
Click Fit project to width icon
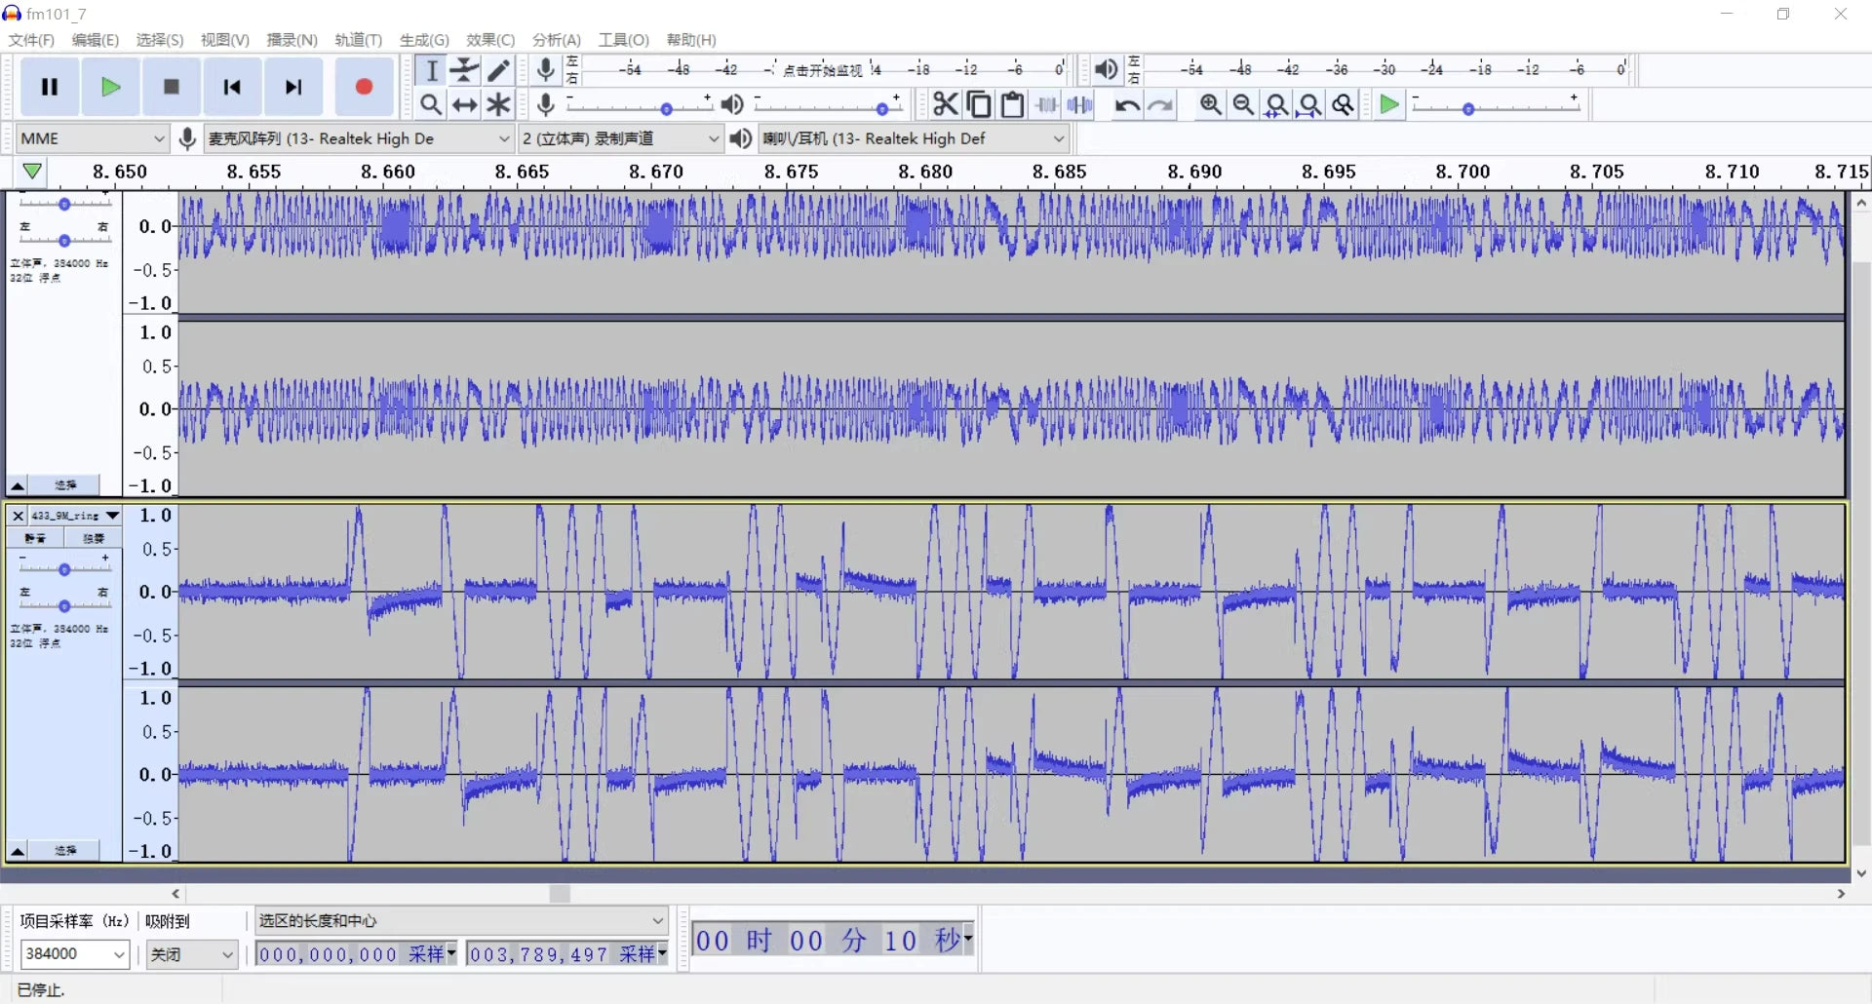coord(1310,104)
